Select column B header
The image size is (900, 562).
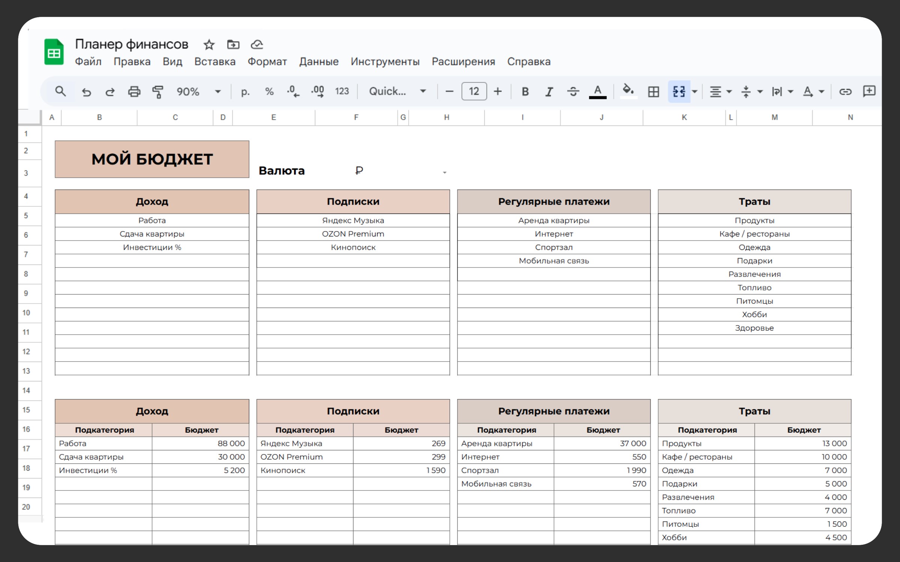(99, 117)
